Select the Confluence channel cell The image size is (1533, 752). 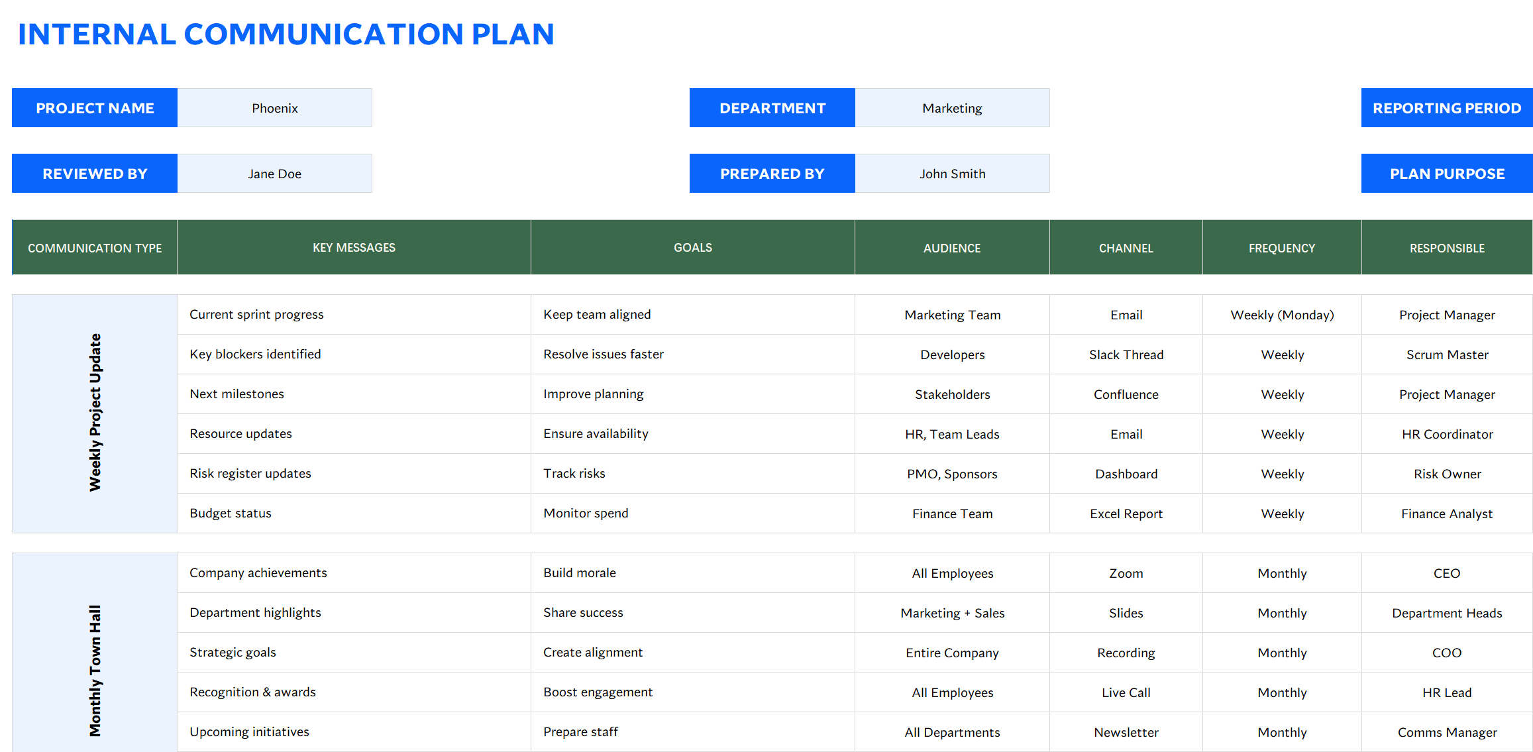pos(1126,394)
